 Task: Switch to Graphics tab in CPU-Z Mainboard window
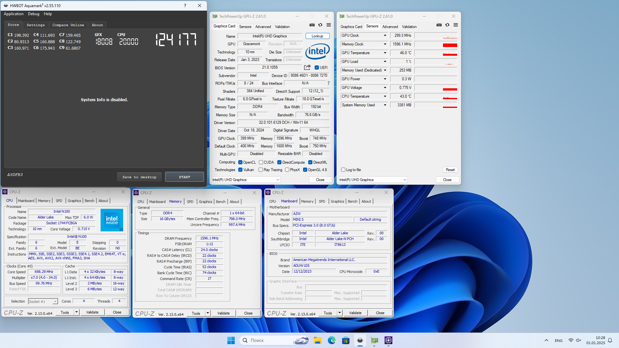pos(337,201)
